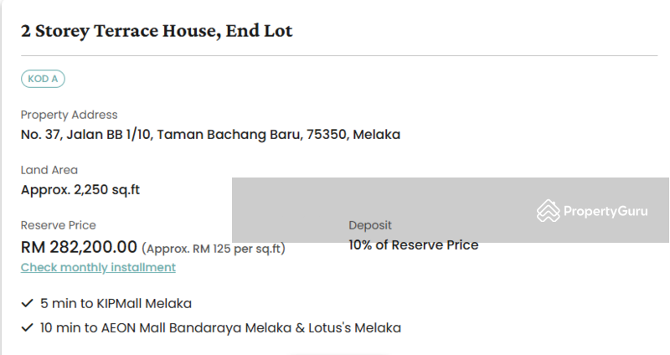This screenshot has width=670, height=355.
Task: Select the 10% of Reserve Price text
Action: tap(413, 244)
